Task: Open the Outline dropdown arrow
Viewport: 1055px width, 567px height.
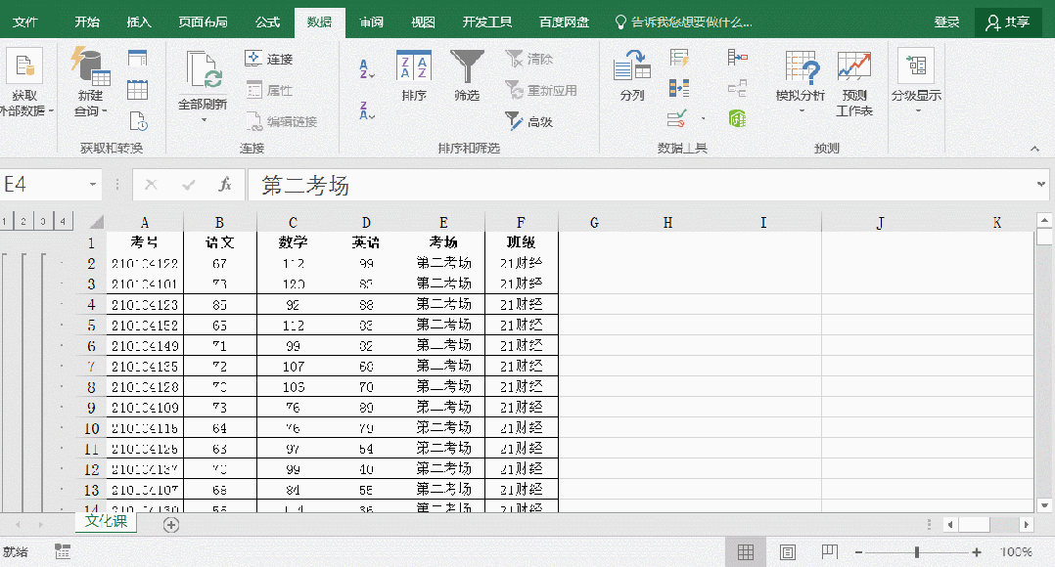Action: tap(917, 110)
